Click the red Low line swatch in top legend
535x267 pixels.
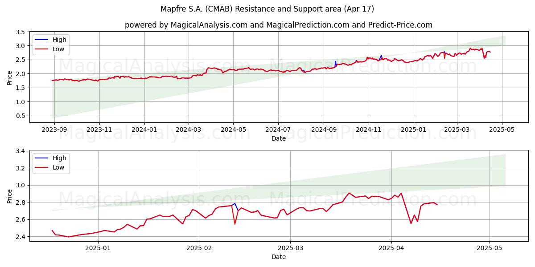(42, 49)
